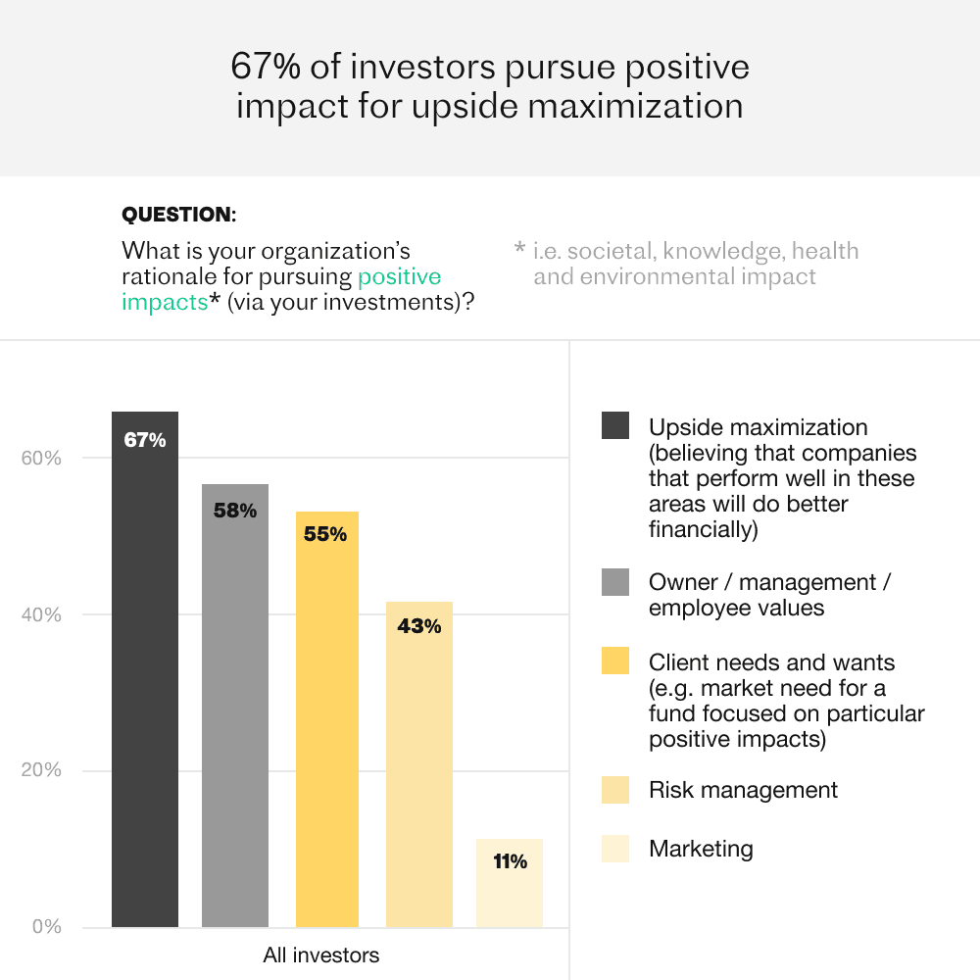This screenshot has width=980, height=980.
Task: Click the chart title about 67% investors
Action: coord(490,85)
